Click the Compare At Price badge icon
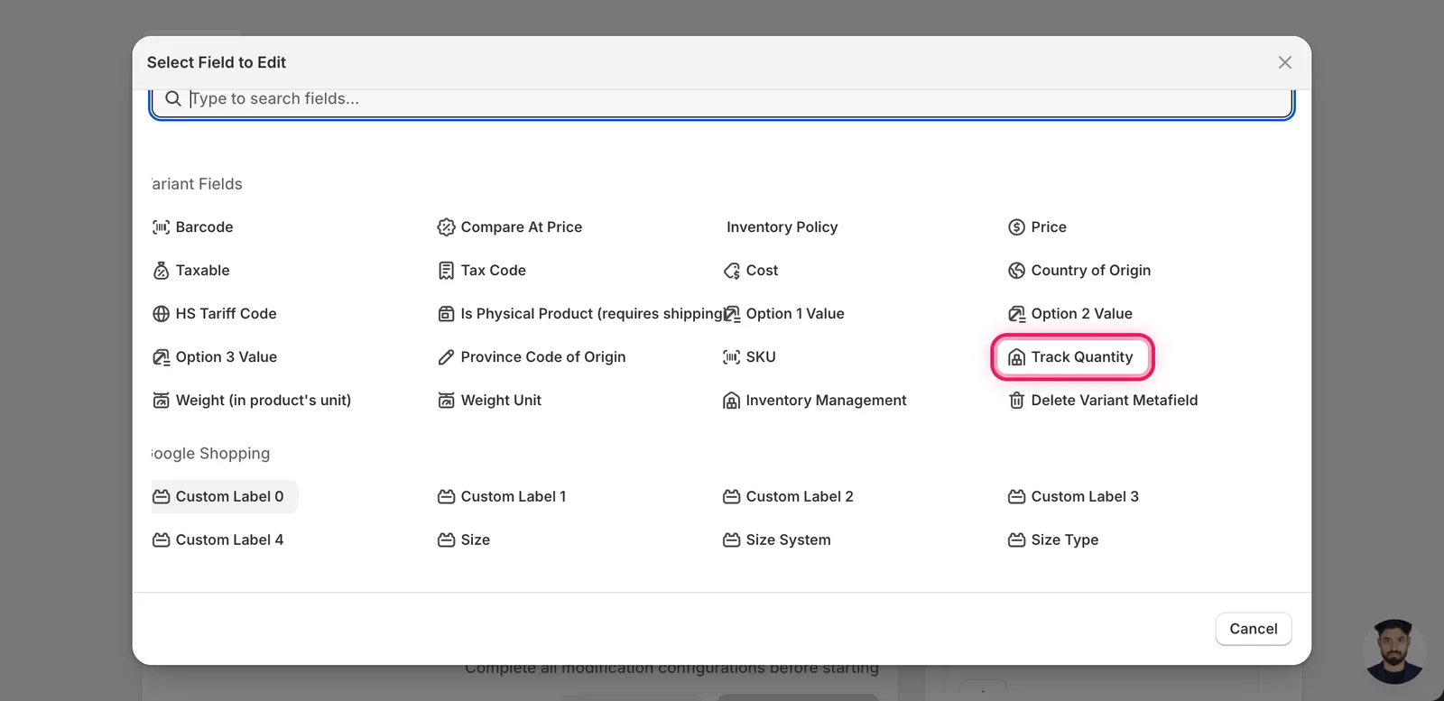 [446, 227]
